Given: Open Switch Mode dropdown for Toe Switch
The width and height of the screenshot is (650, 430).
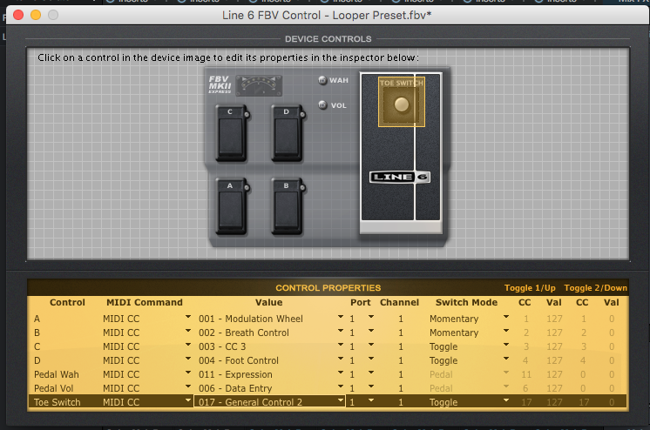Looking at the screenshot, I should click(x=506, y=400).
